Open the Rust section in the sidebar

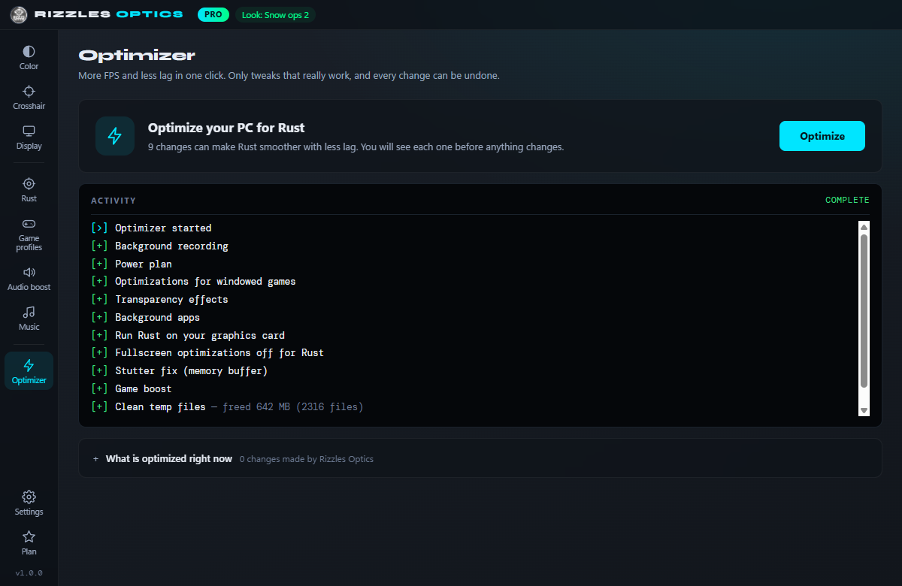pyautogui.click(x=29, y=189)
